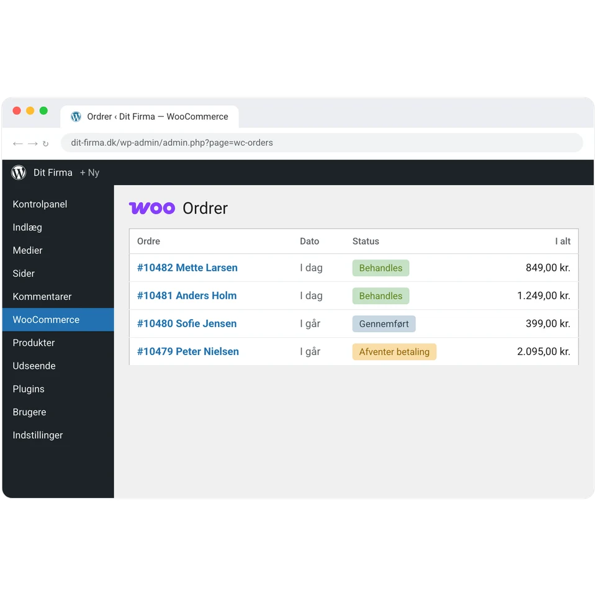The image size is (596, 596).
Task: Click the 1.249,00 kr. total
Action: 544,296
